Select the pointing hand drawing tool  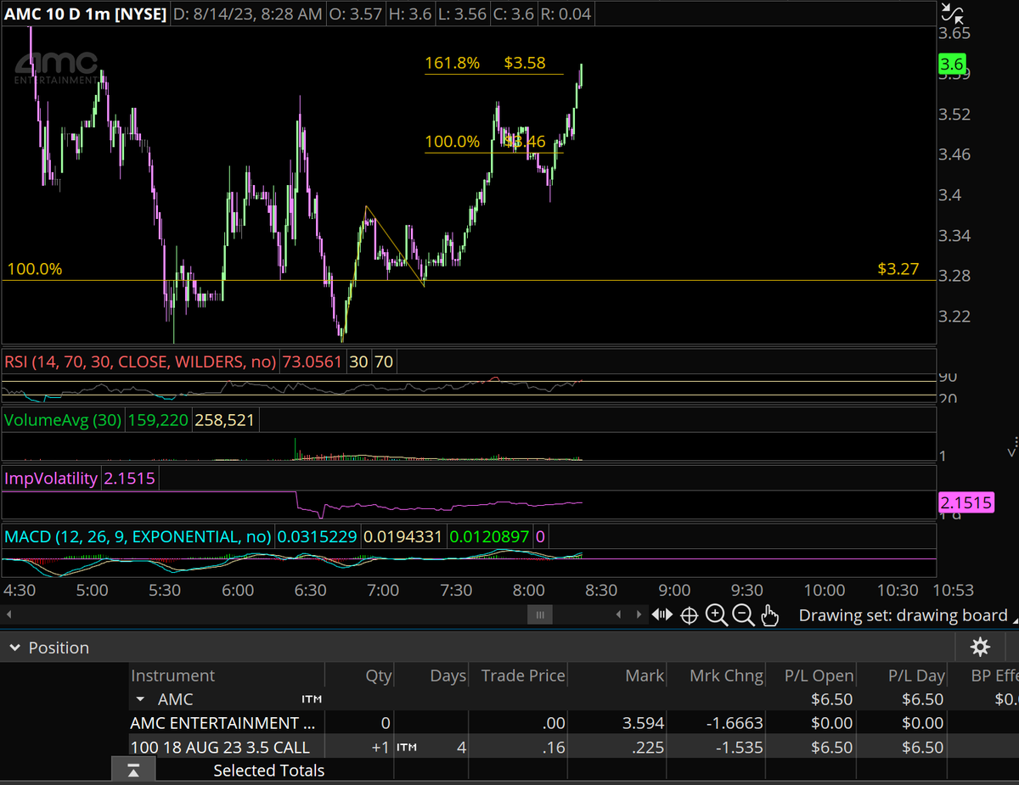[x=770, y=615]
